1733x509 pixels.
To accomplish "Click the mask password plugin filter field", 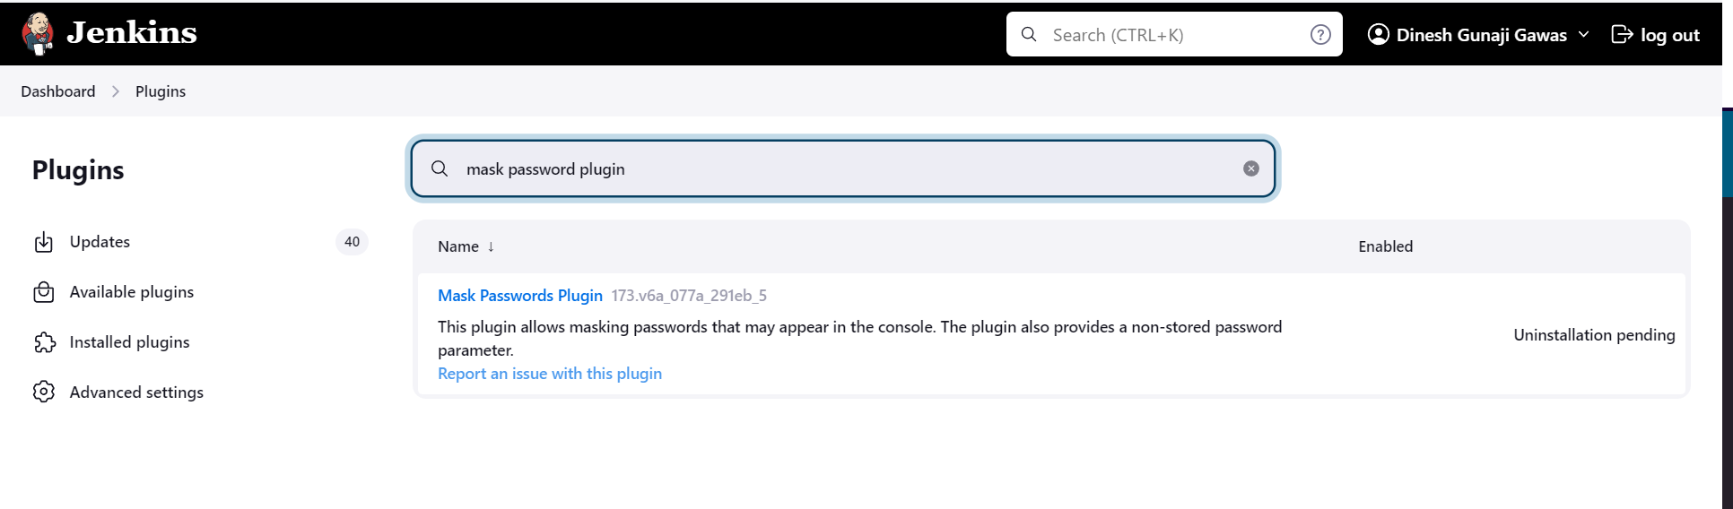I will click(843, 168).
